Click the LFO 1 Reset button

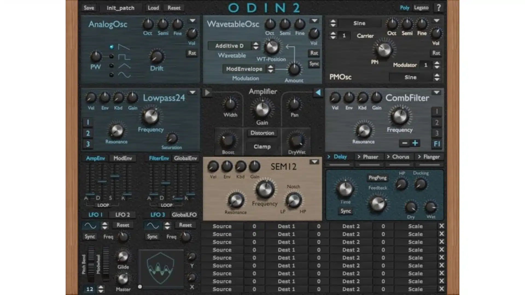tap(123, 225)
